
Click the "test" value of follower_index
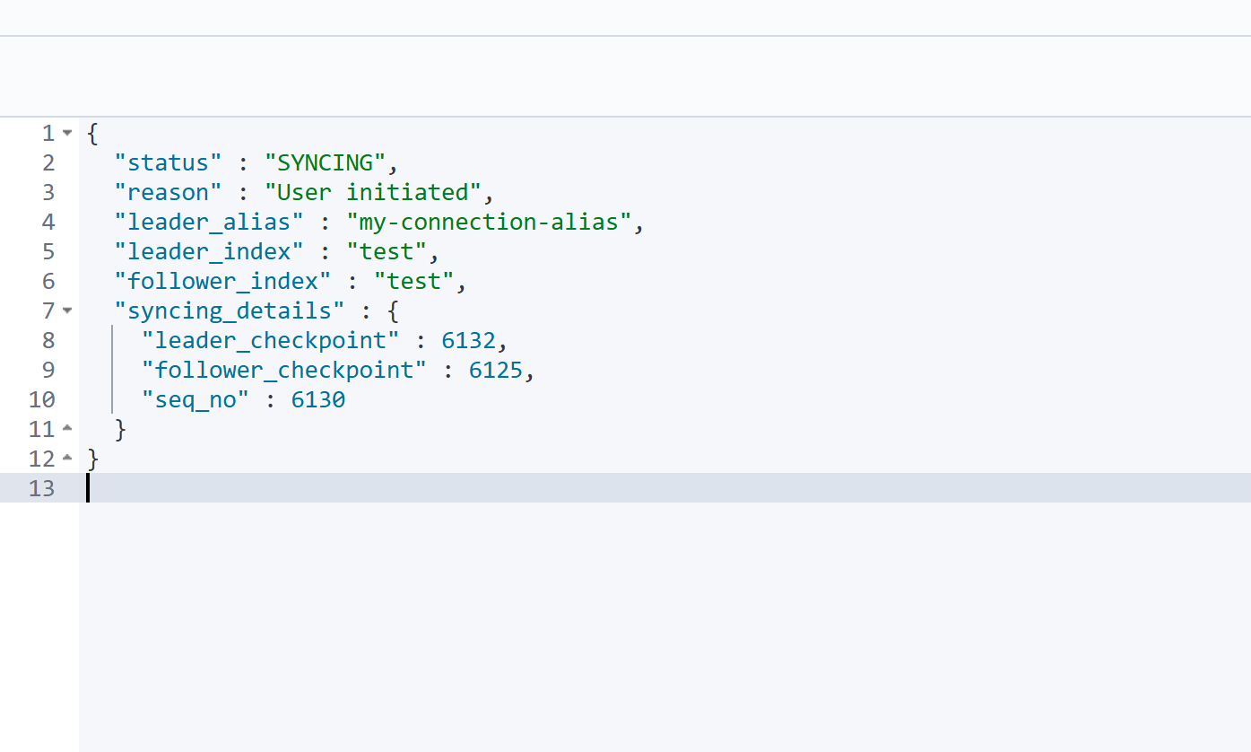(414, 281)
